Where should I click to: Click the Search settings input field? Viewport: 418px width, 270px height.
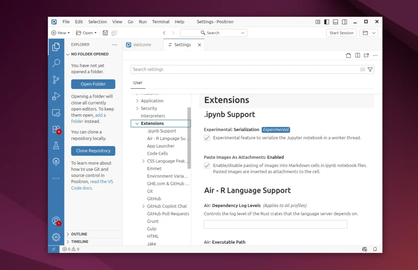[x=245, y=69]
